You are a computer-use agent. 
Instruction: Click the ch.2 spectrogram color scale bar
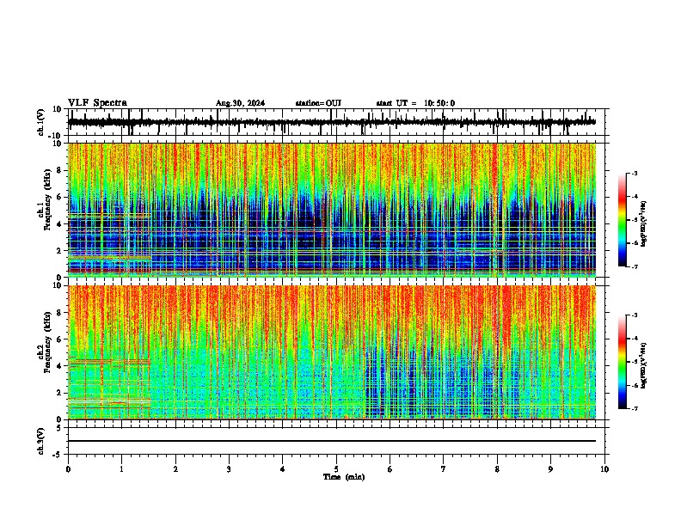[x=623, y=362]
